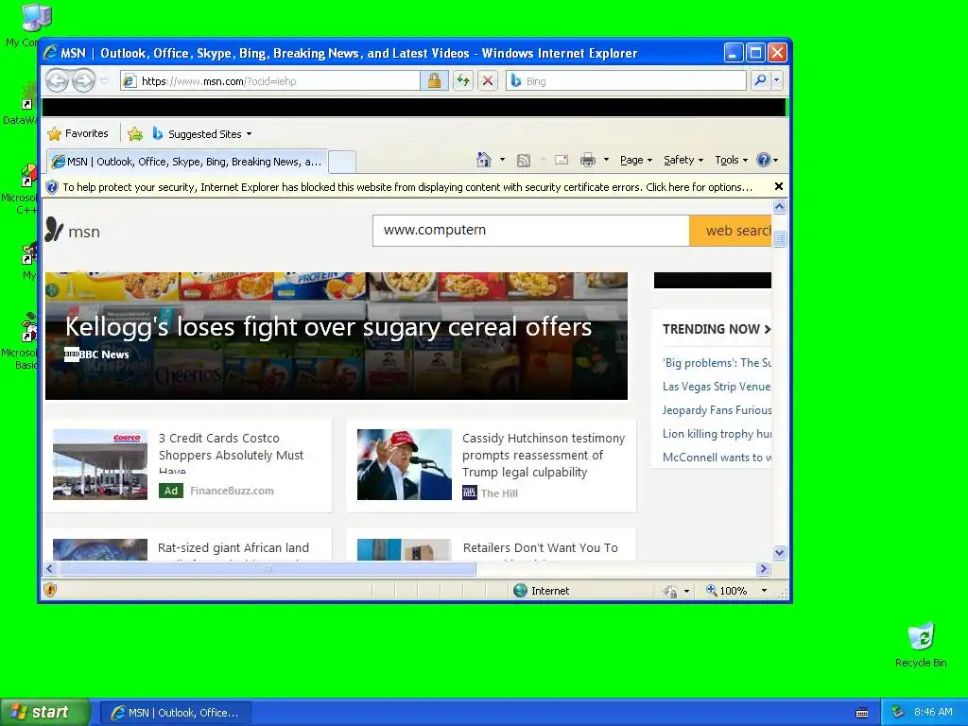Click the taskbar keyboard tray icon
968x726 pixels.
point(862,713)
